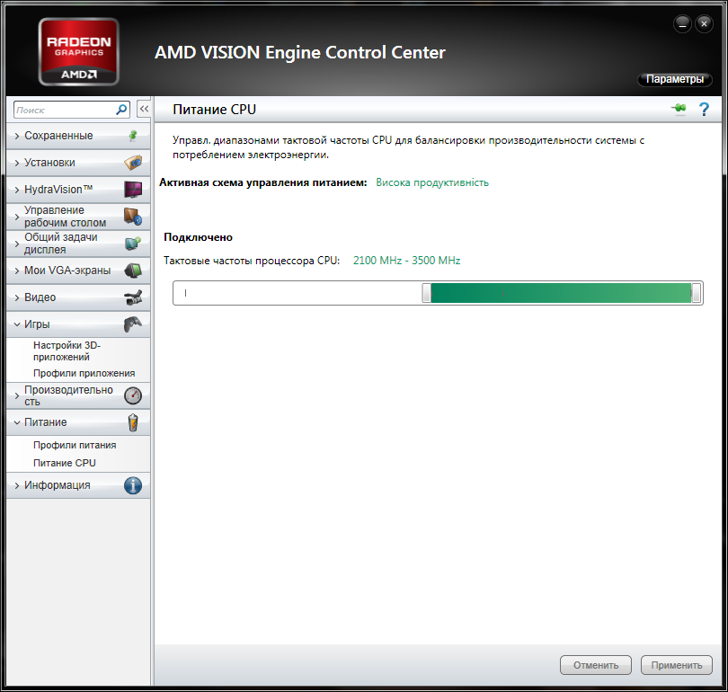Click the HydraVision monitor icon
The width and height of the screenshot is (728, 692).
pos(133,190)
